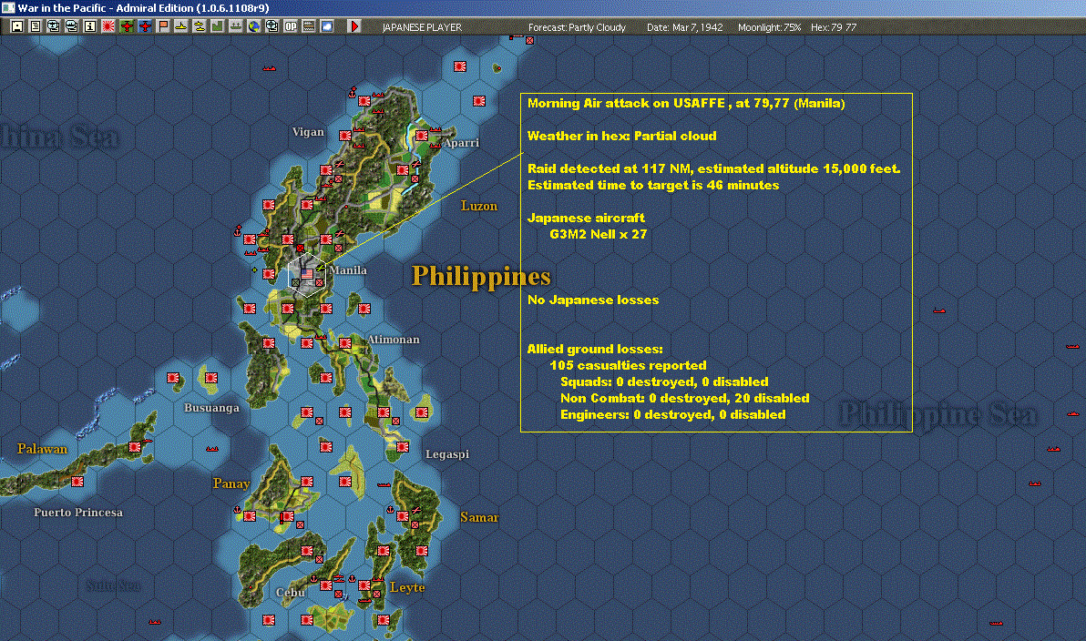
Task: Click the Legaspi map label
Action: coord(446,454)
